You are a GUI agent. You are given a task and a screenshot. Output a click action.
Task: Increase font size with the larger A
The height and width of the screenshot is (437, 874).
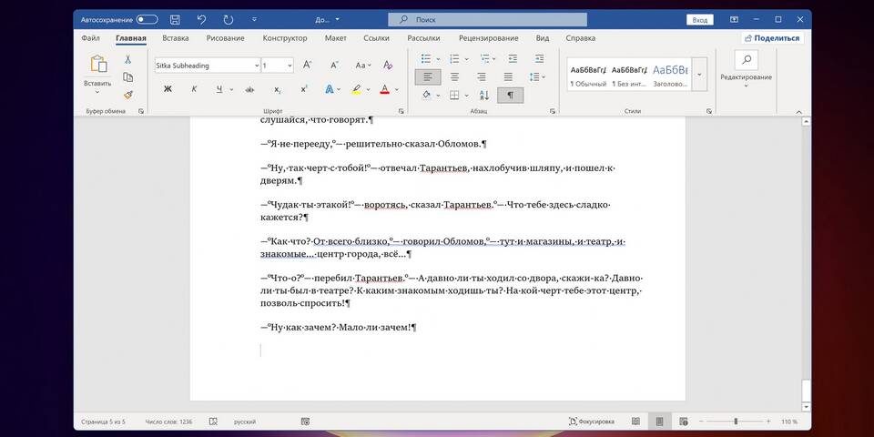[307, 66]
